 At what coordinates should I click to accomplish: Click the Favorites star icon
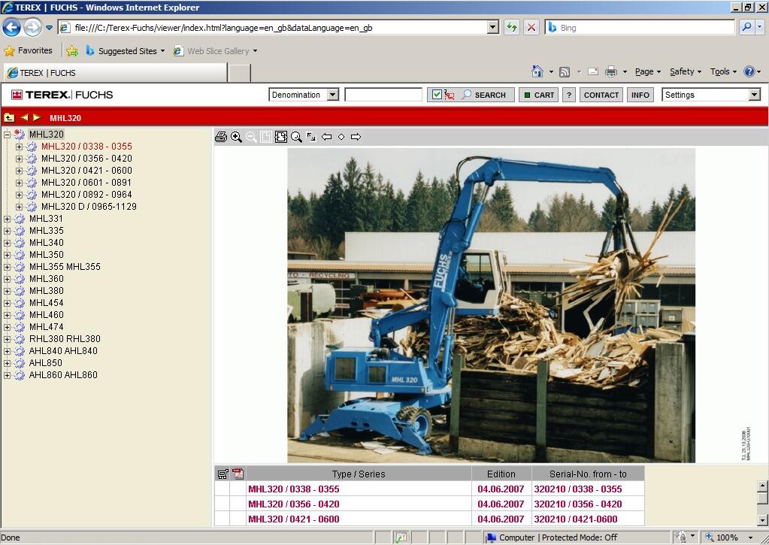[x=9, y=50]
